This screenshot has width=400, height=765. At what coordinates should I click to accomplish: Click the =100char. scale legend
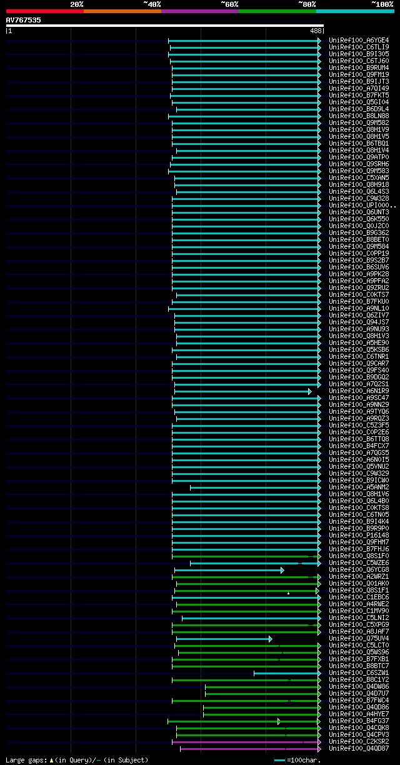pyautogui.click(x=298, y=760)
